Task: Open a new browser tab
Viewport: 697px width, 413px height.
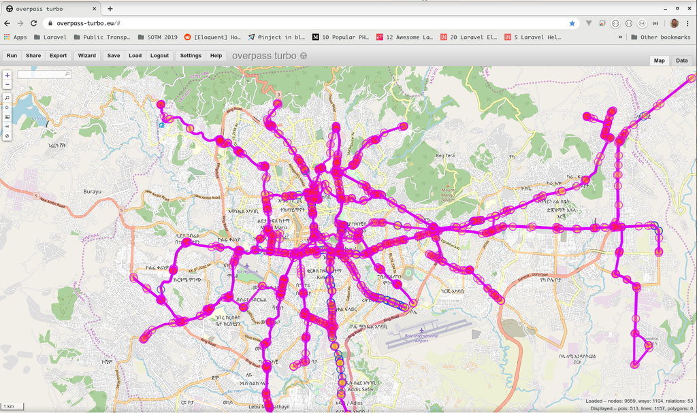Action: [110, 9]
